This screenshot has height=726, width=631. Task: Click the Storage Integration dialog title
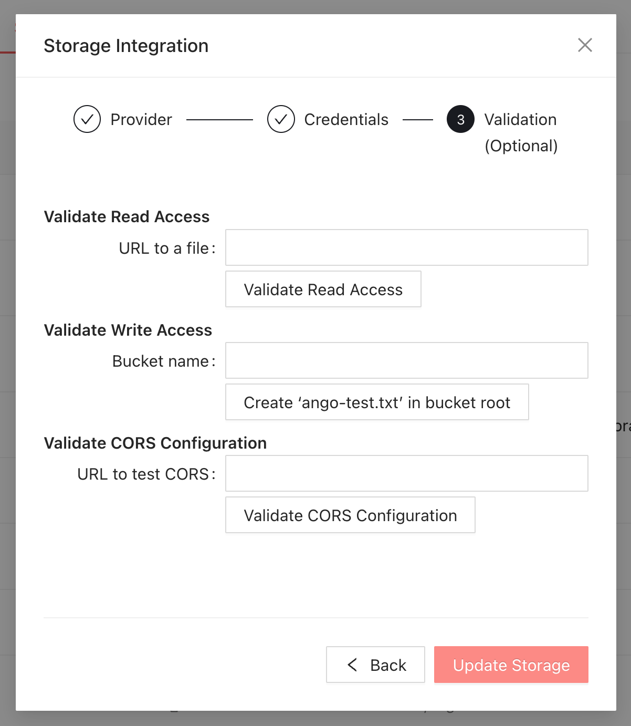click(x=126, y=46)
